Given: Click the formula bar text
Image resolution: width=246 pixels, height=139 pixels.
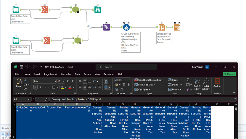Looking at the screenshot, I should coord(76,99).
